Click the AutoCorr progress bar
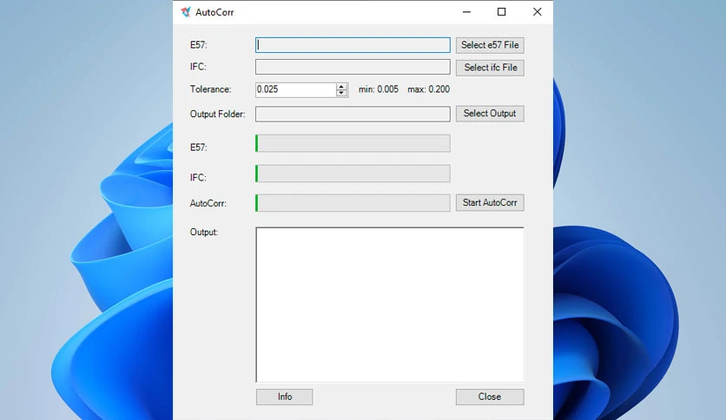726x420 pixels. point(353,202)
